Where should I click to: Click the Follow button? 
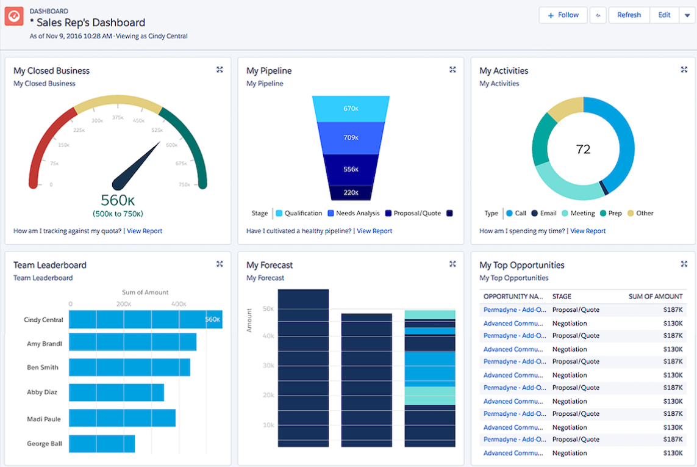tap(563, 15)
